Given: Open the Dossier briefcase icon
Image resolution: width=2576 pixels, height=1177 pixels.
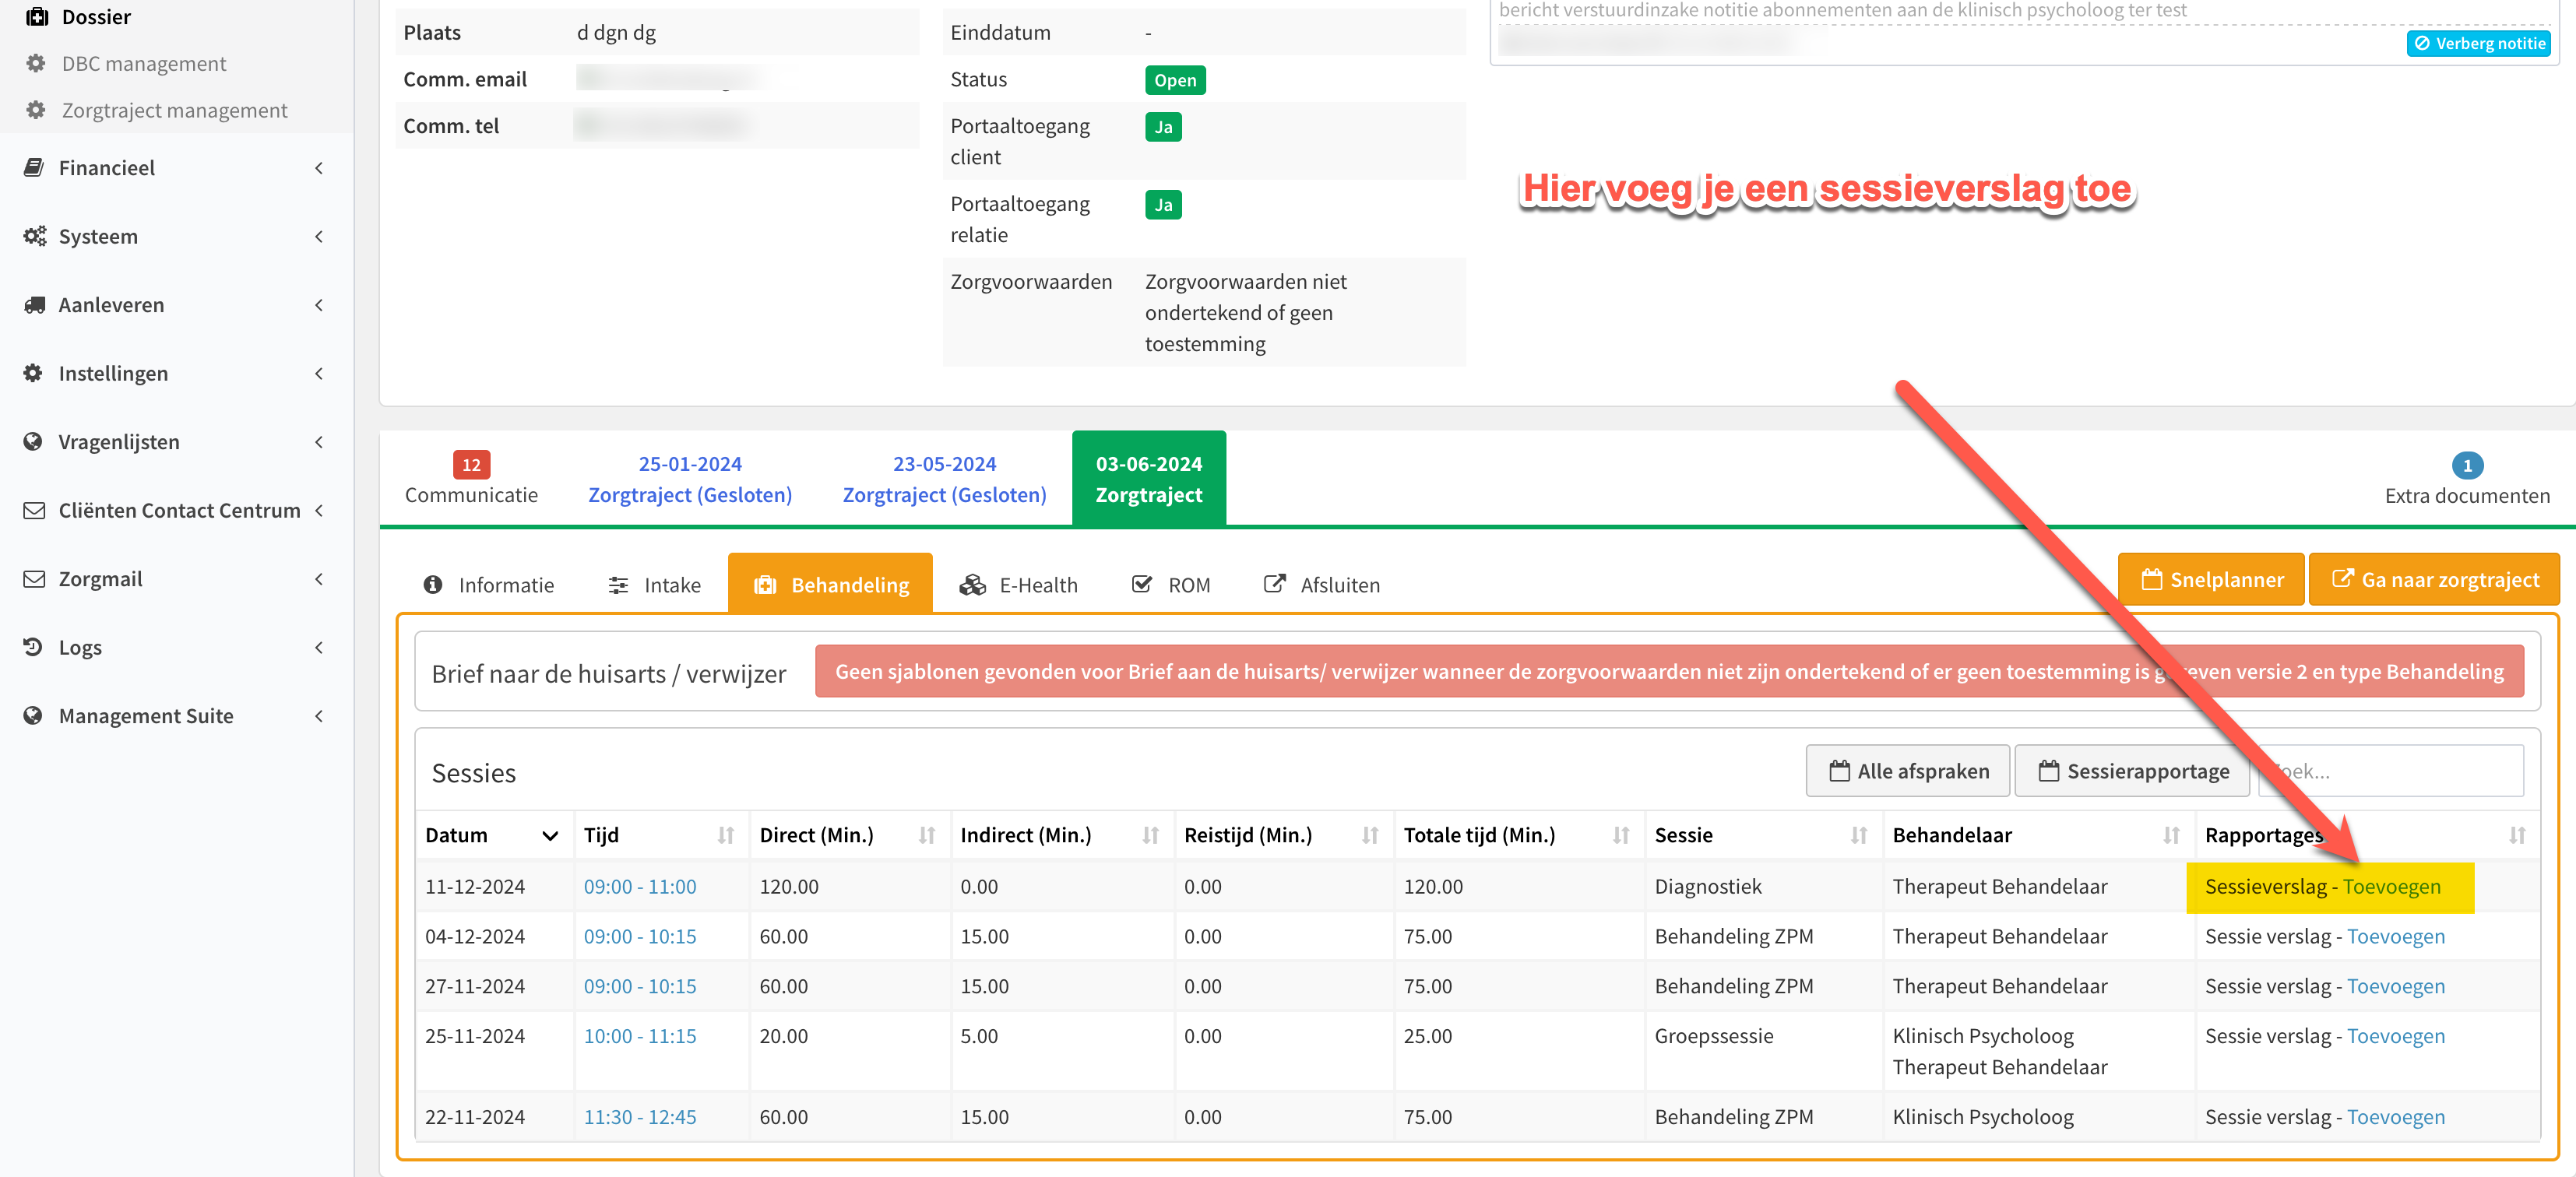Looking at the screenshot, I should [x=37, y=17].
